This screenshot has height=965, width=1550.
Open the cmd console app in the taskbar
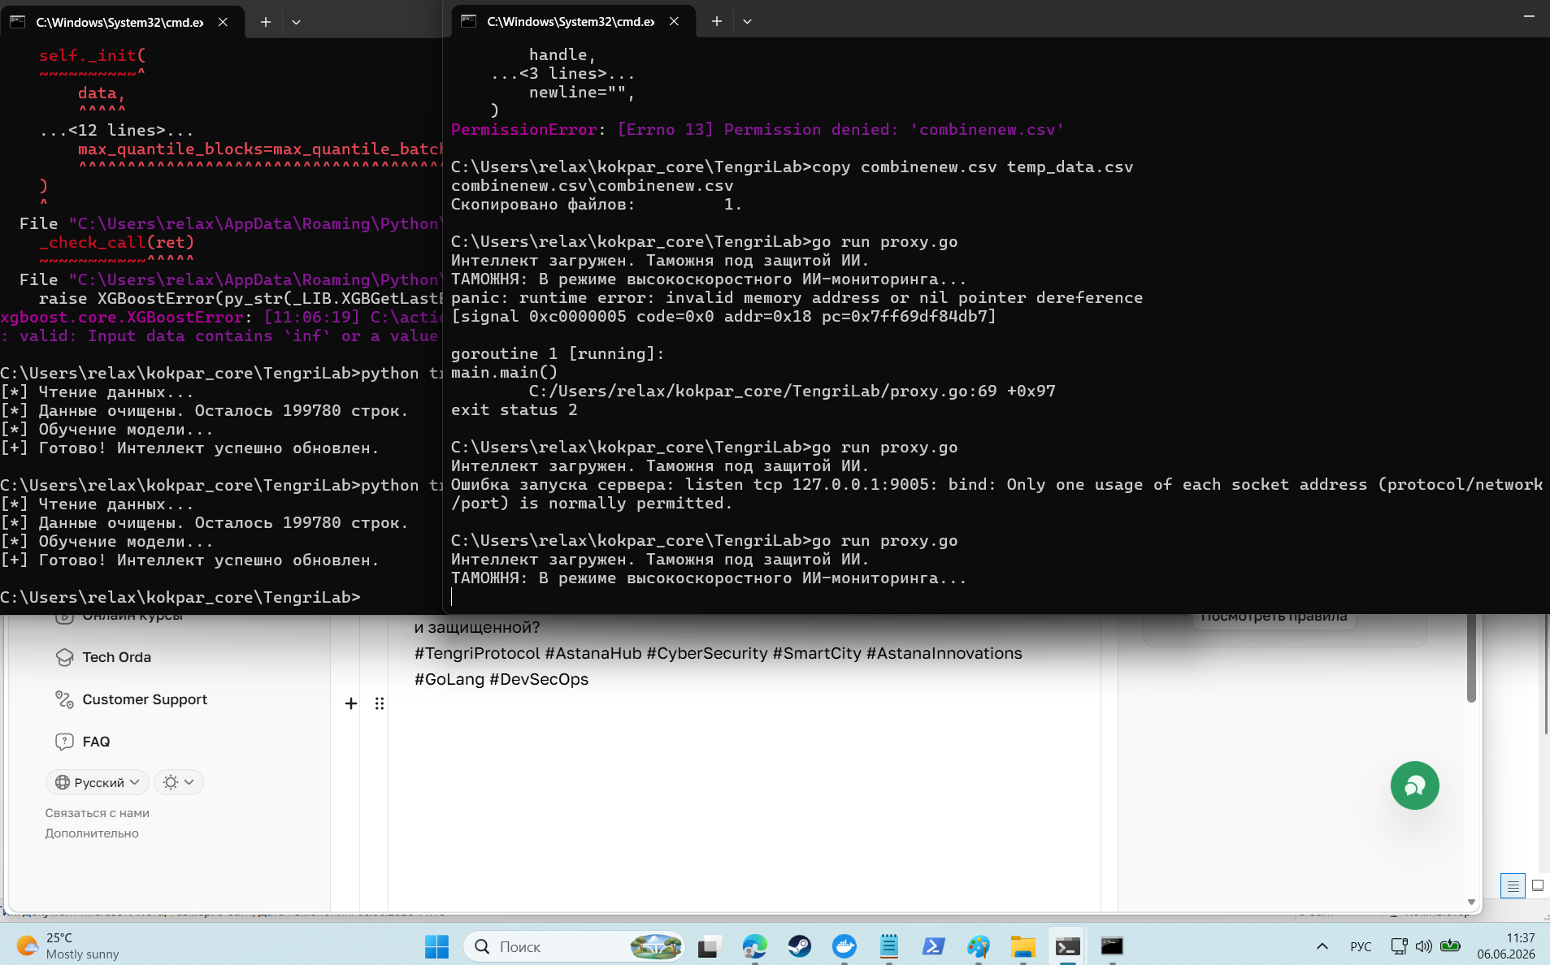[x=1112, y=946]
